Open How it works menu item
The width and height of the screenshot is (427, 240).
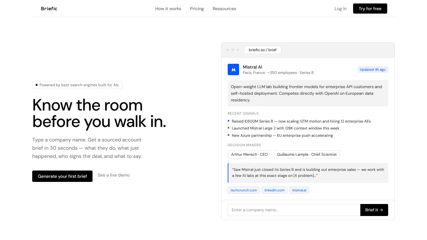click(168, 9)
